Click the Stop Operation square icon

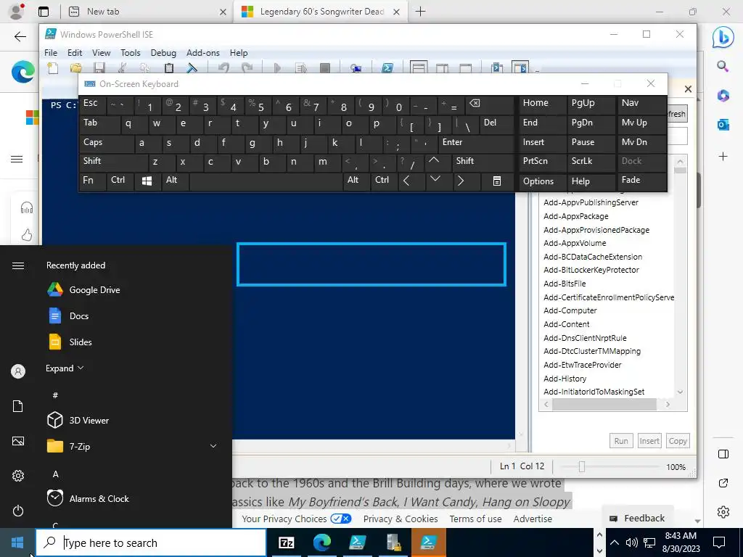324,68
